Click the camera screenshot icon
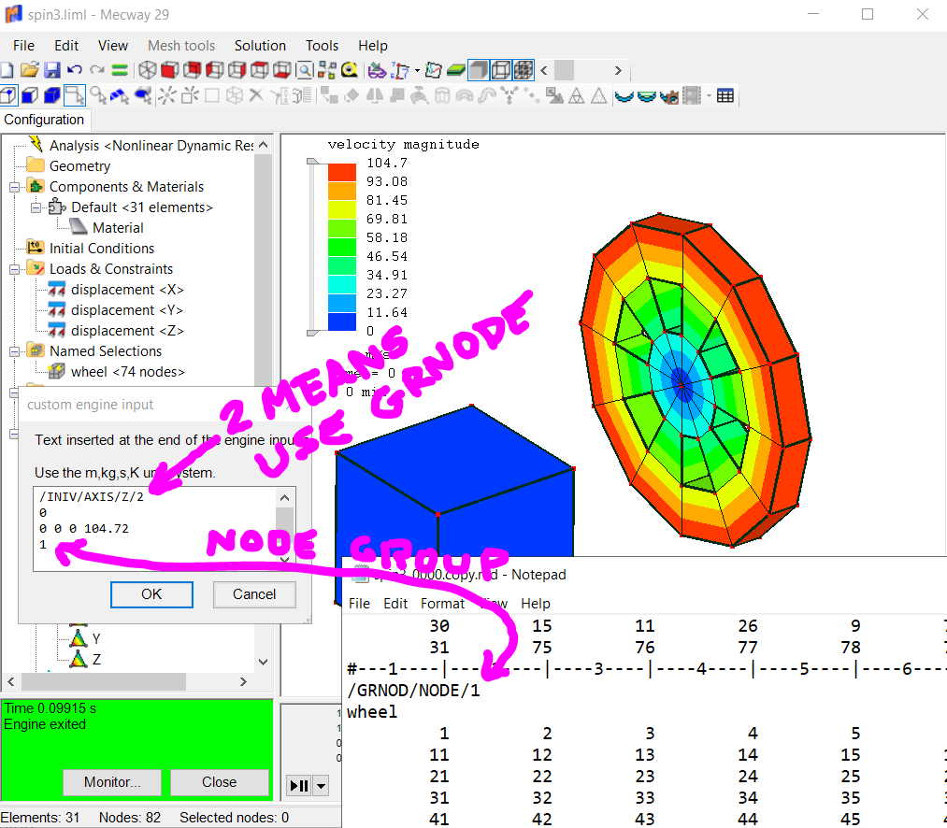 669,95
